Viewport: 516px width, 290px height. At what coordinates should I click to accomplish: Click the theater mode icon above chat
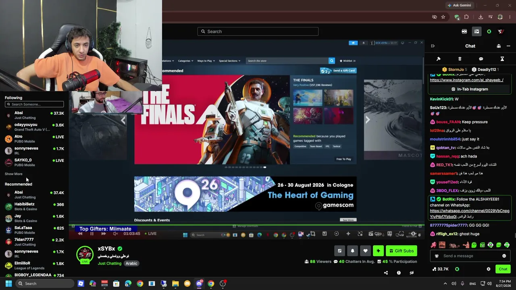[x=464, y=31]
